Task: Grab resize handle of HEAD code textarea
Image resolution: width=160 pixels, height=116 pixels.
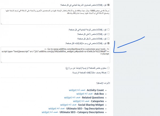Action: click(x=2, y=63)
